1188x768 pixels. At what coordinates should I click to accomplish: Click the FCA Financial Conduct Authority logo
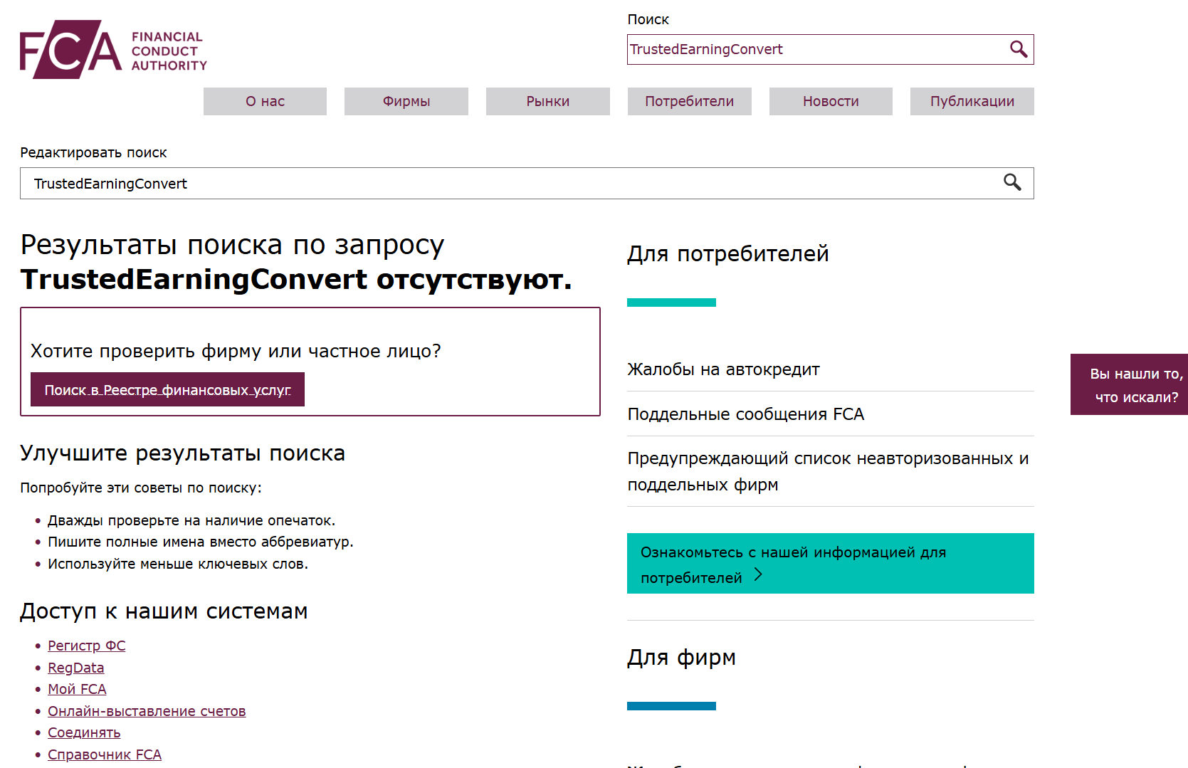click(114, 50)
